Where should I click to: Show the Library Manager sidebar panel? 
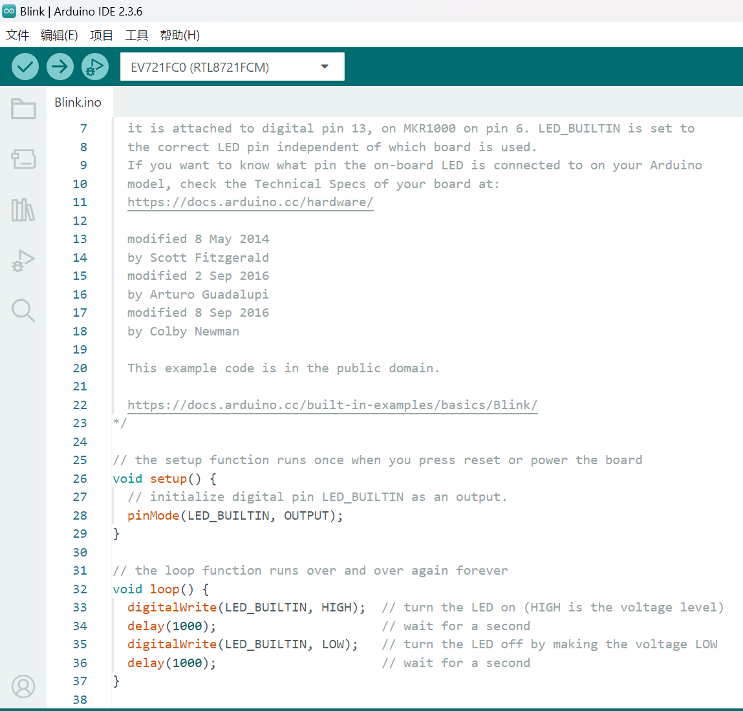23,210
